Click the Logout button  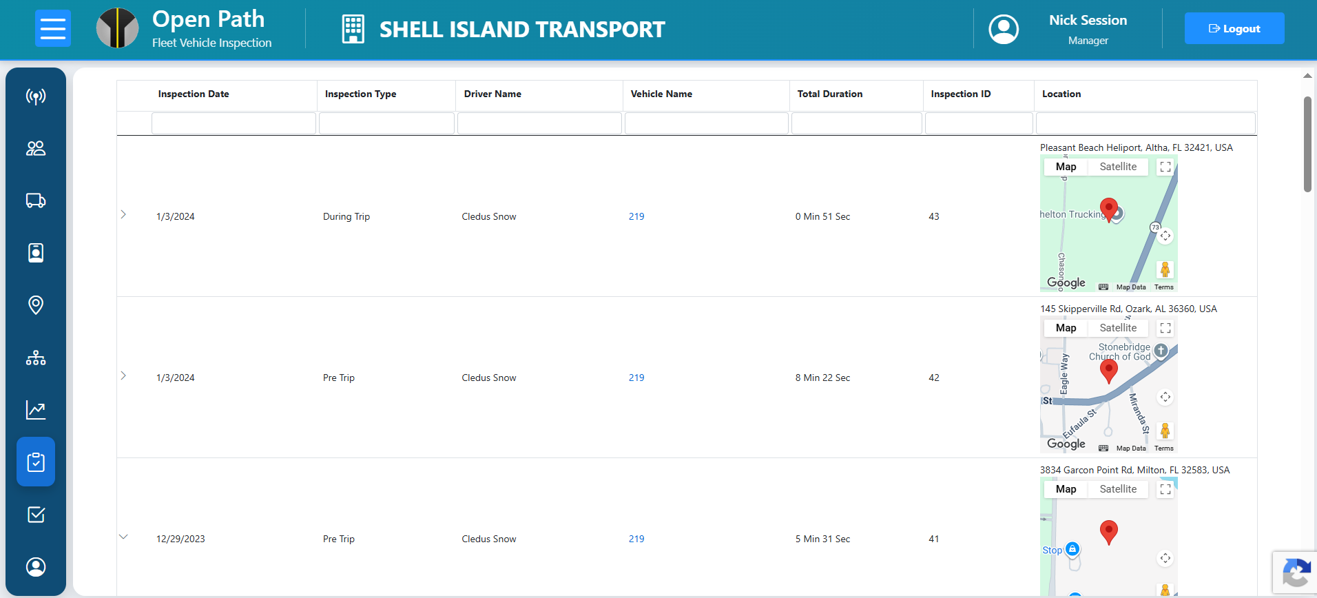(1234, 28)
